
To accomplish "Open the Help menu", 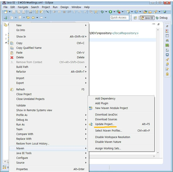I will point(87,7).
